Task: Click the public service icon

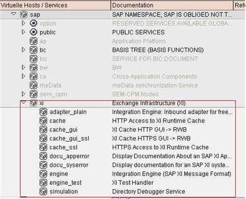Action: pos(33,32)
